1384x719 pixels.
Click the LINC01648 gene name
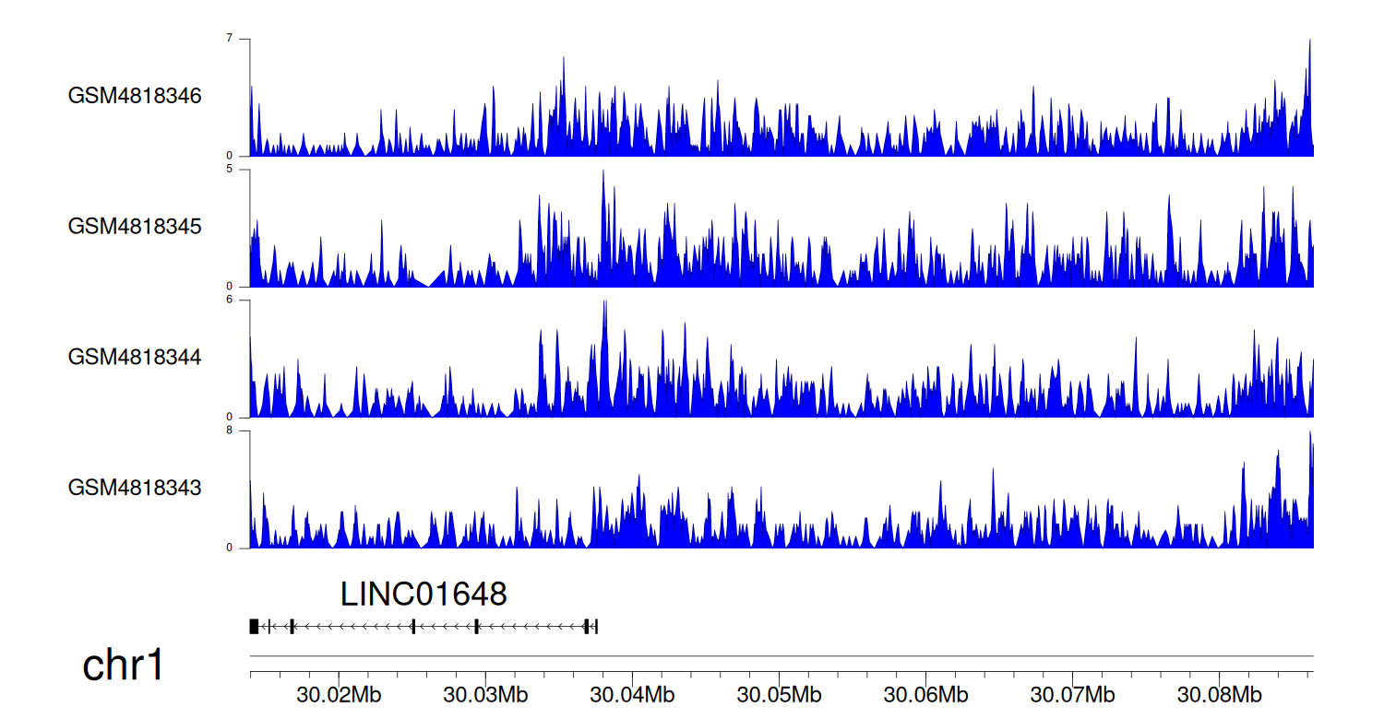424,595
